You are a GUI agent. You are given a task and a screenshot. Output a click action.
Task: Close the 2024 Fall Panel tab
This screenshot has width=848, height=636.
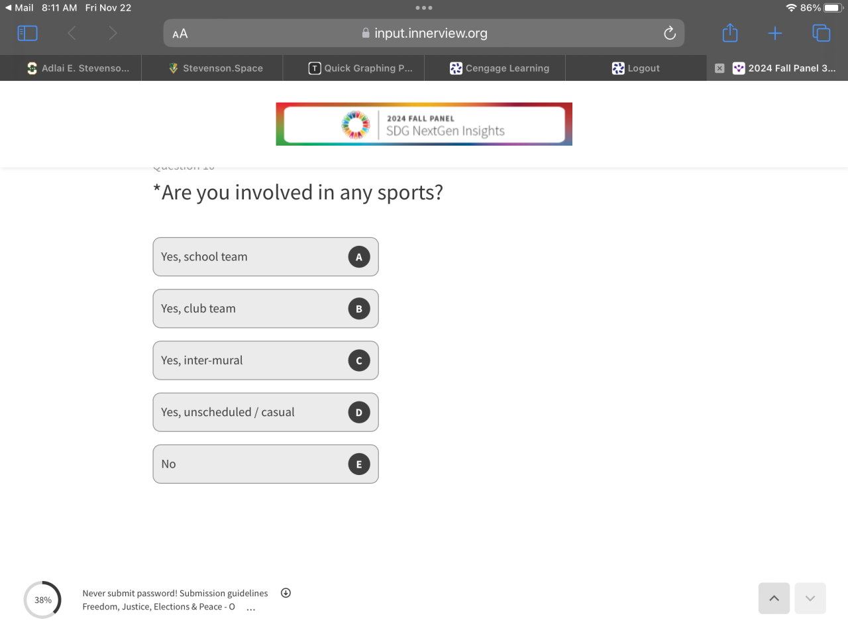[x=719, y=68]
